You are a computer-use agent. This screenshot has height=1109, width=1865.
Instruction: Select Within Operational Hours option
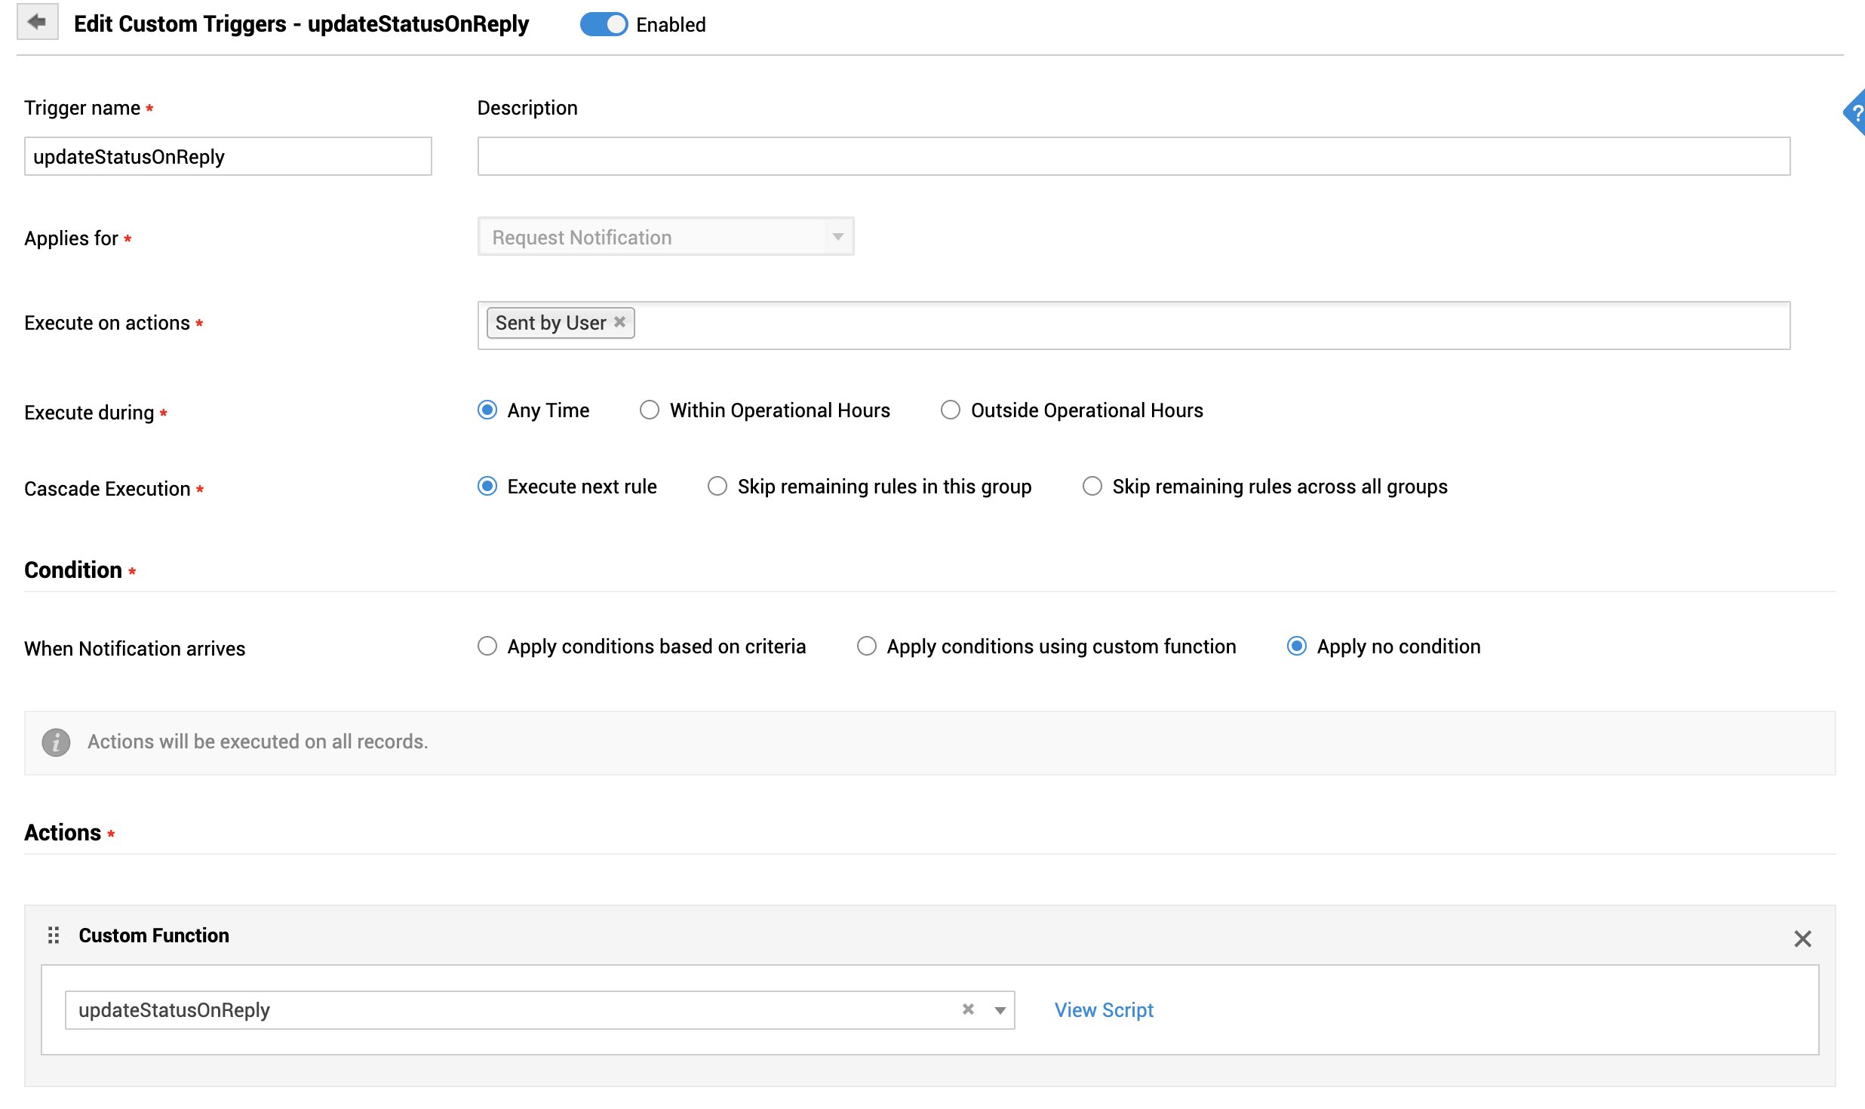tap(650, 410)
